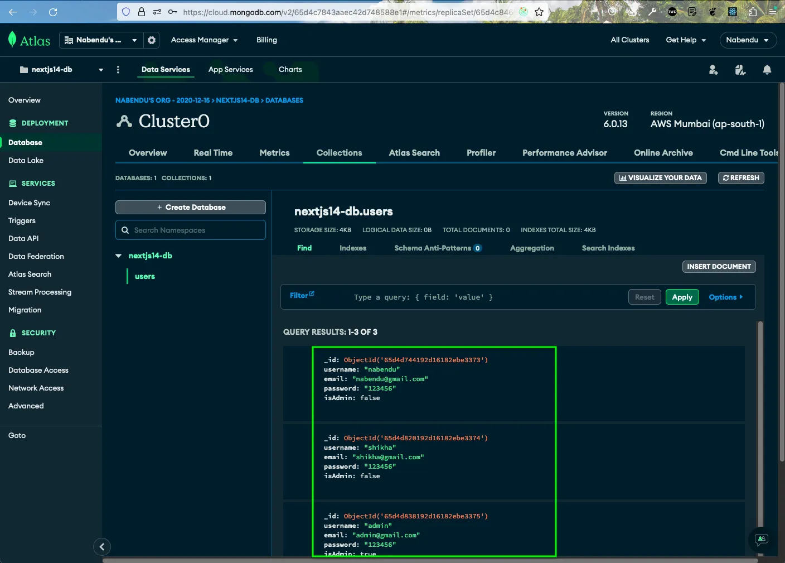Open the Billing link
Viewport: 785px width, 563px height.
[x=266, y=40]
